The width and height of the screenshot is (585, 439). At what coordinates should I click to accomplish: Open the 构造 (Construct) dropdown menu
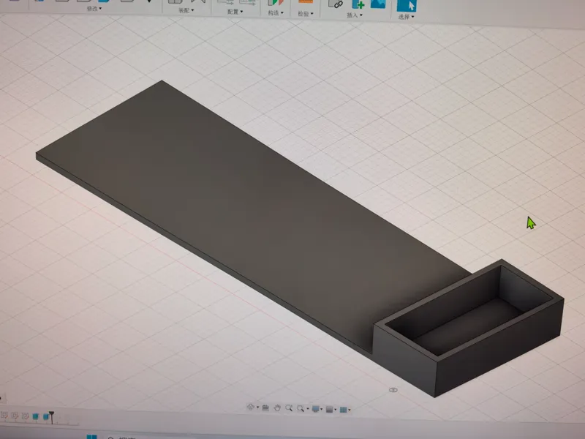click(276, 12)
